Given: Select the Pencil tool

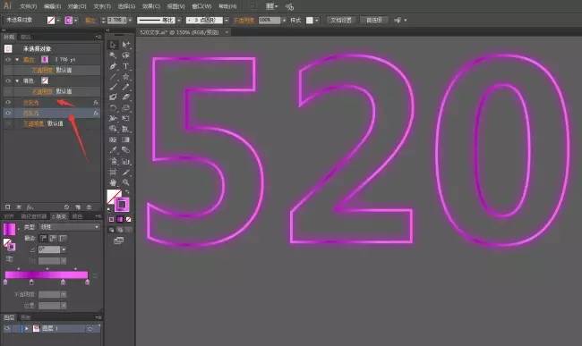Looking at the screenshot, I should pos(126,87).
